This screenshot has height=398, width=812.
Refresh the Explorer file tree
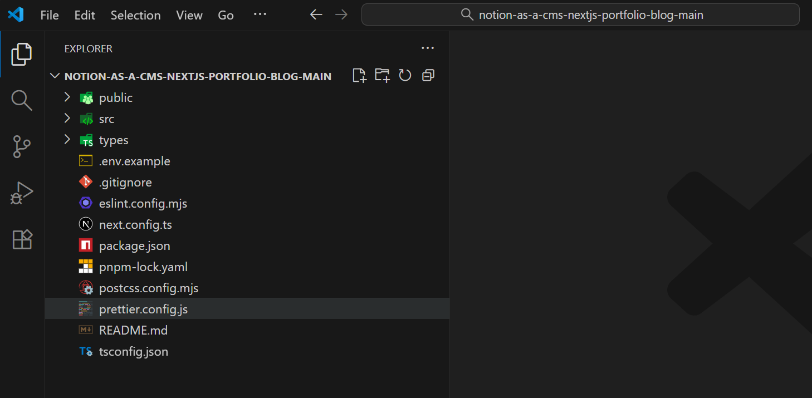pyautogui.click(x=405, y=75)
